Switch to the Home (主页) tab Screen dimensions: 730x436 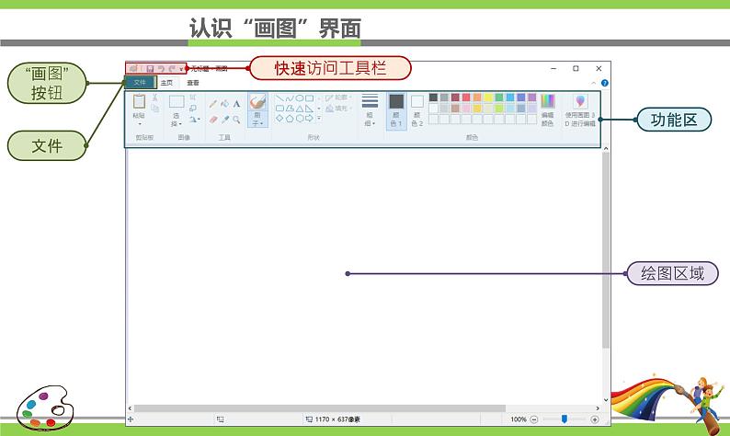tap(166, 83)
